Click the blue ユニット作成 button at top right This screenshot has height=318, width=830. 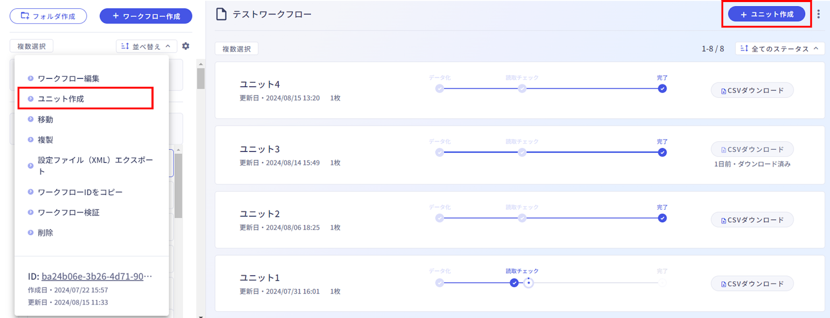767,14
